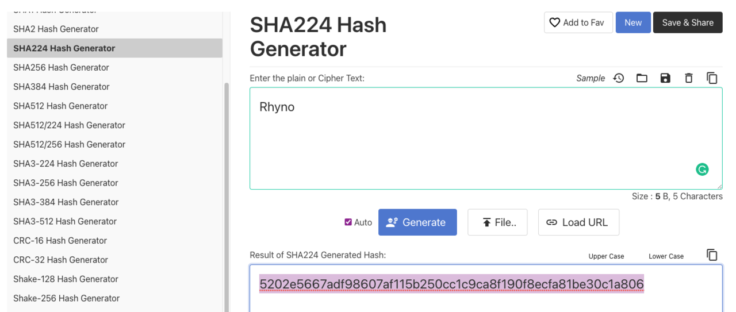
Task: Click the Sample link above input
Action: [x=591, y=78]
